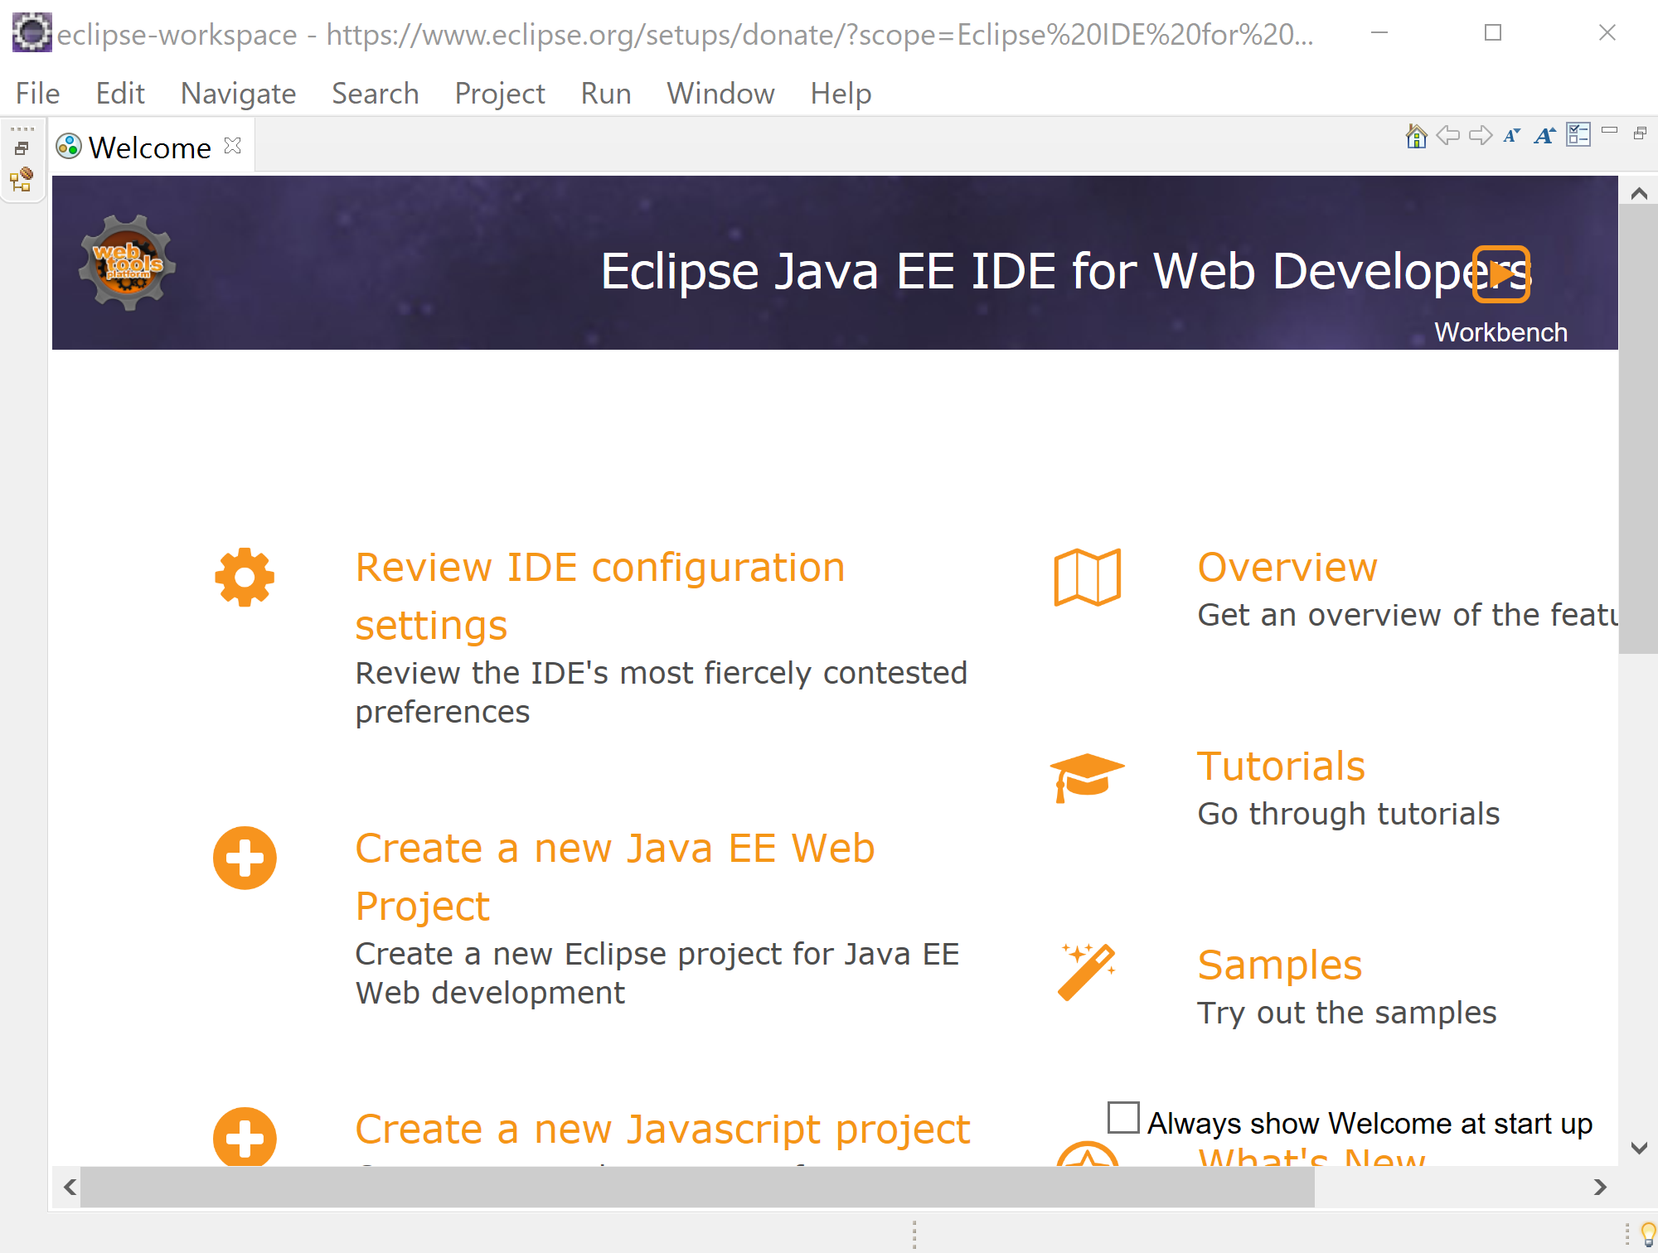Open Review IDE configuration settings link
Viewport: 1658px width, 1253px height.
pos(600,596)
